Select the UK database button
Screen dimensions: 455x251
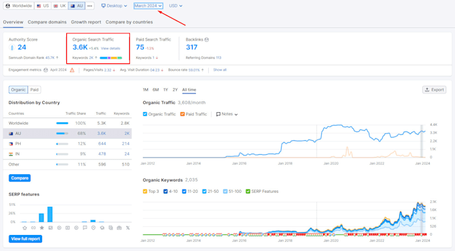click(60, 6)
